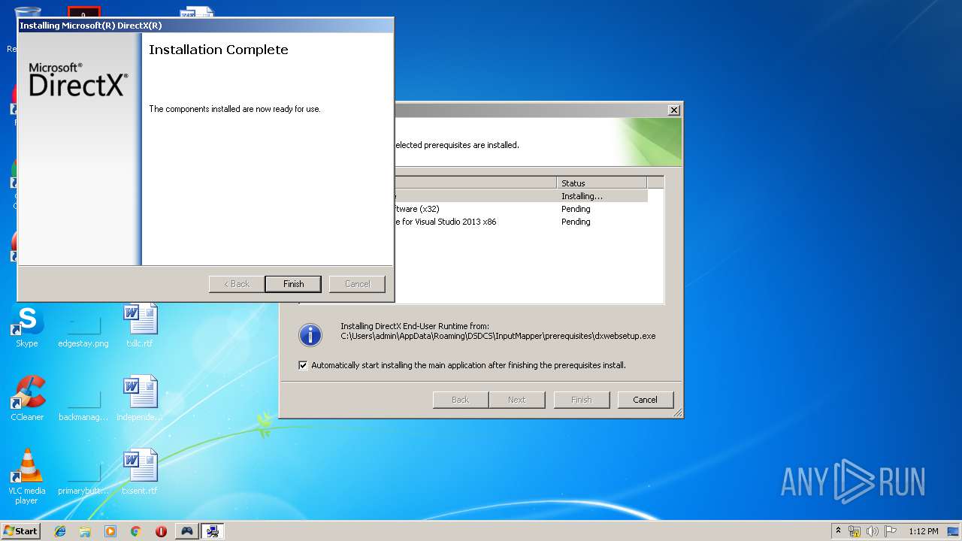This screenshot has height=541, width=962.
Task: Launch Opera browser from taskbar
Action: [161, 531]
